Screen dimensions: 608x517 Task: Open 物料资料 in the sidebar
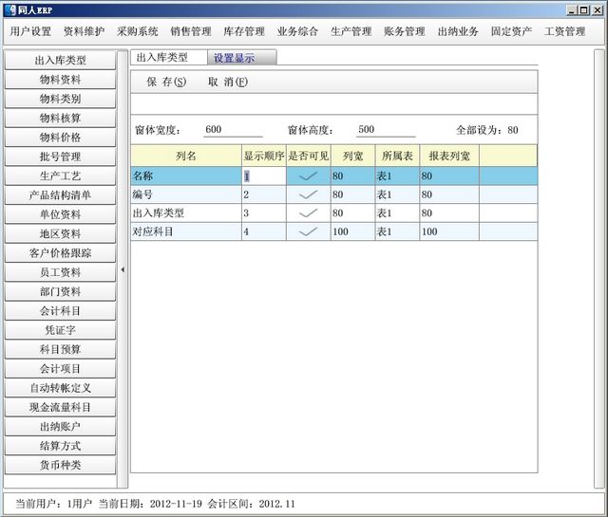click(x=60, y=80)
